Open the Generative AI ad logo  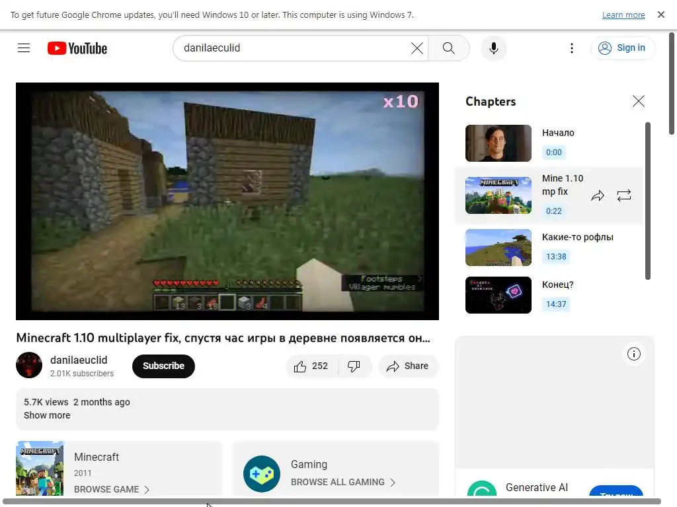(482, 488)
